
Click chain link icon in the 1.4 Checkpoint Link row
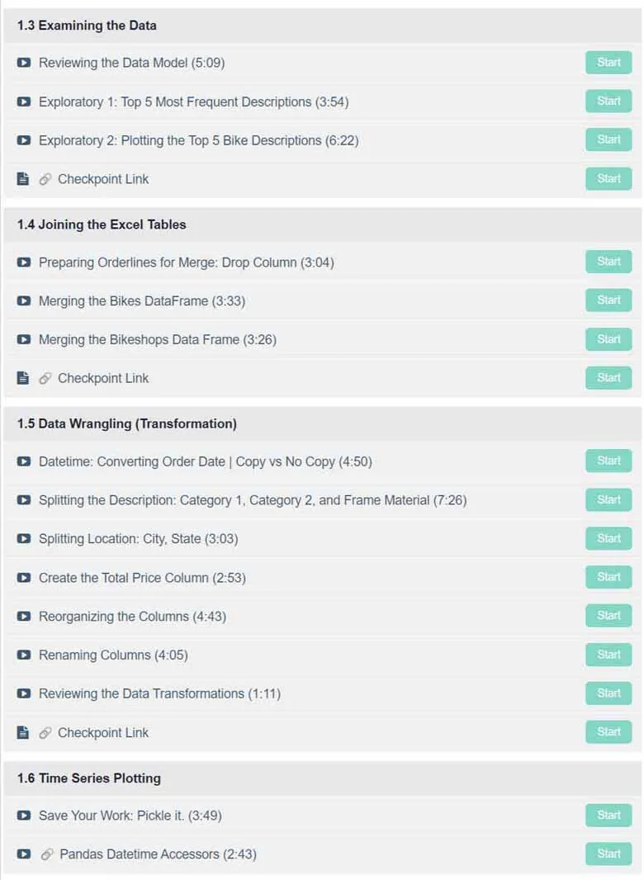(x=45, y=379)
